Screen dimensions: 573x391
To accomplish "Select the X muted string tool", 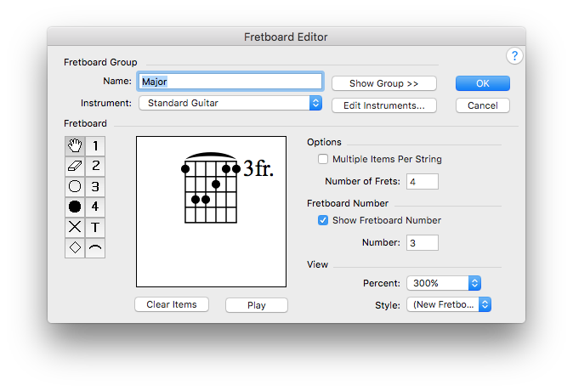I will click(75, 227).
